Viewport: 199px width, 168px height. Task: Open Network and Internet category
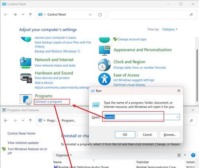pyautogui.click(x=54, y=60)
